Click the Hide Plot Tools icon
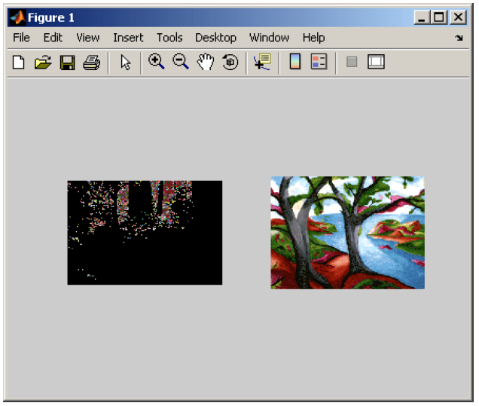The width and height of the screenshot is (479, 406). click(x=352, y=62)
